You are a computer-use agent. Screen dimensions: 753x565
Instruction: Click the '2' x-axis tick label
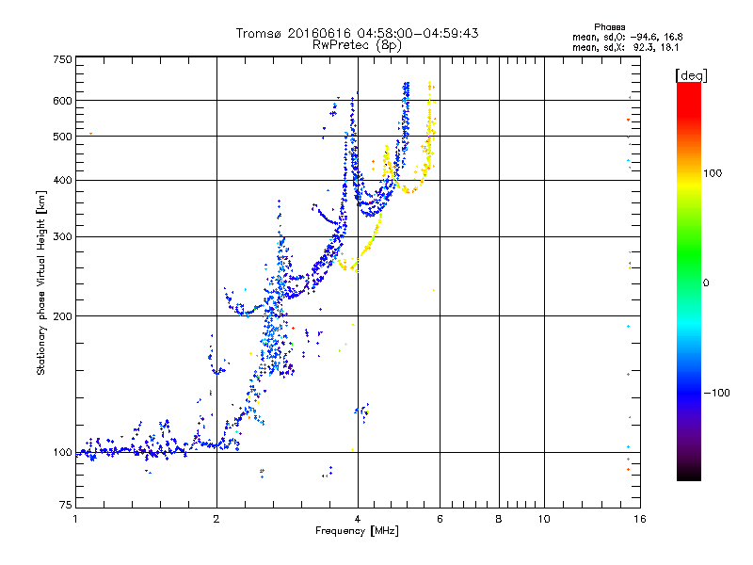[x=216, y=519]
